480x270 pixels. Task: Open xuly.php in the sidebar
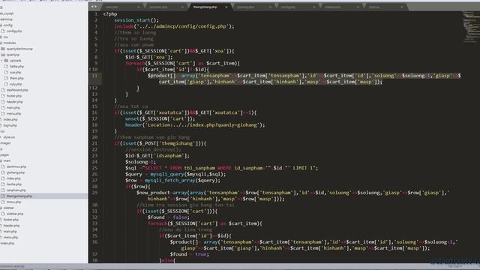click(16, 84)
